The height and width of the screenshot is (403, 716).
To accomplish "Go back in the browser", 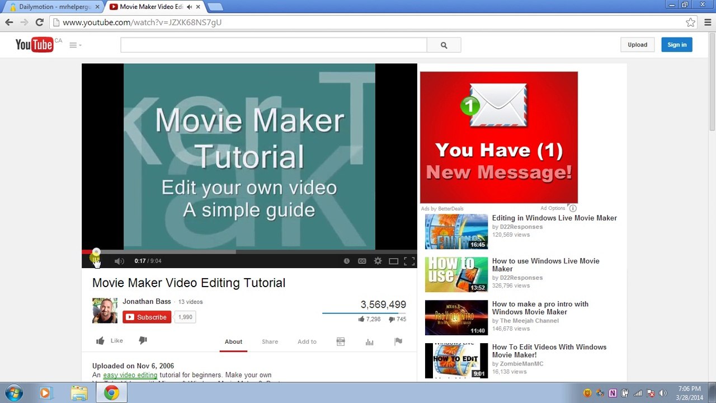I will pyautogui.click(x=9, y=22).
